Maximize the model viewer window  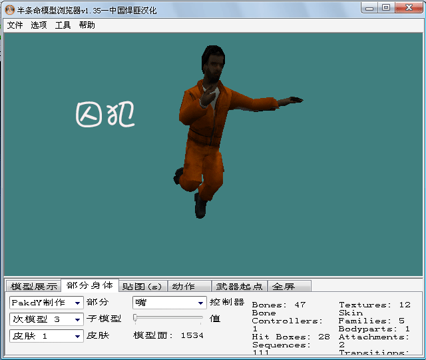coord(386,7)
